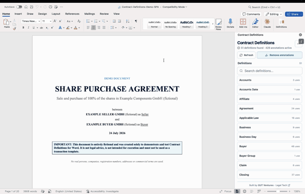
Task: Click the Format Painter brush icon
Action: pos(14,28)
